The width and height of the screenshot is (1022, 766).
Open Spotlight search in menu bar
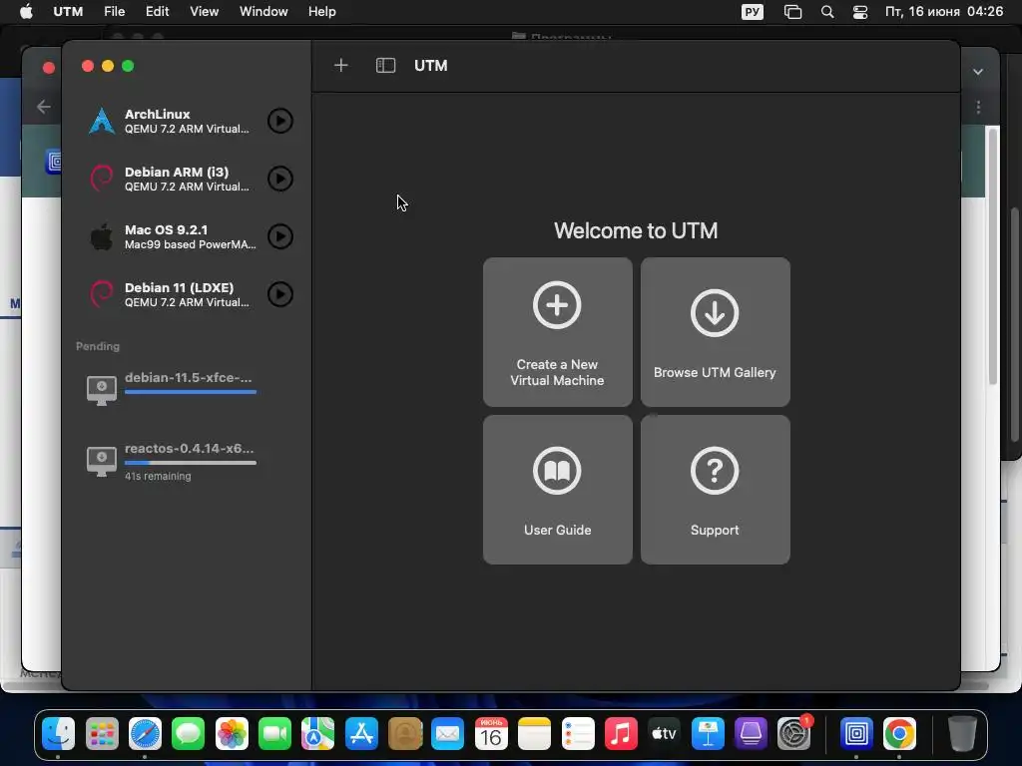[x=827, y=12]
